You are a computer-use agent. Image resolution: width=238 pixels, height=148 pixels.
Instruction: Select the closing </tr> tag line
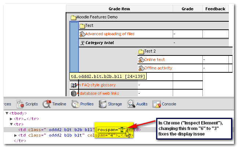[x=20, y=141]
